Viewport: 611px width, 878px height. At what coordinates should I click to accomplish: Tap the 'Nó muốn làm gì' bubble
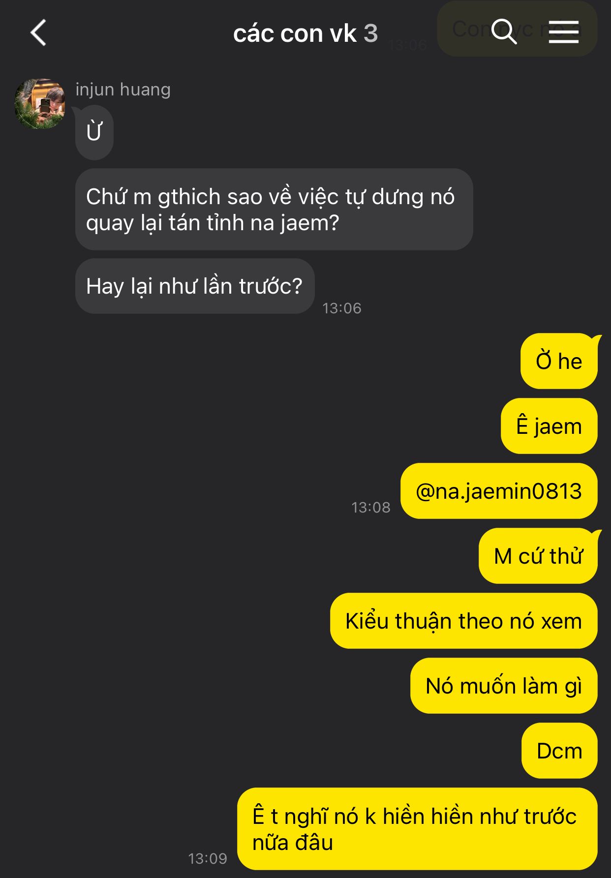(x=504, y=686)
